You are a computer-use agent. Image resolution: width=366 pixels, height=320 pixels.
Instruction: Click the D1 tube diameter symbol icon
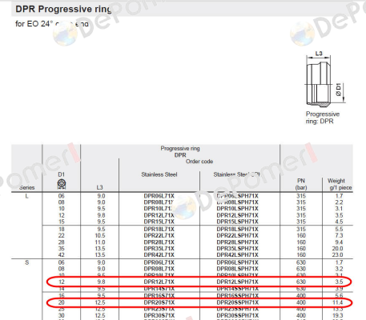pos(62,184)
